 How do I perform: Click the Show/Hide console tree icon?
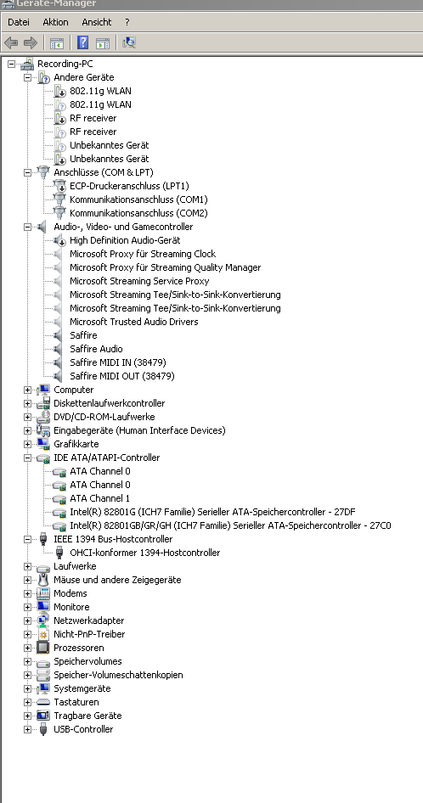tap(56, 42)
